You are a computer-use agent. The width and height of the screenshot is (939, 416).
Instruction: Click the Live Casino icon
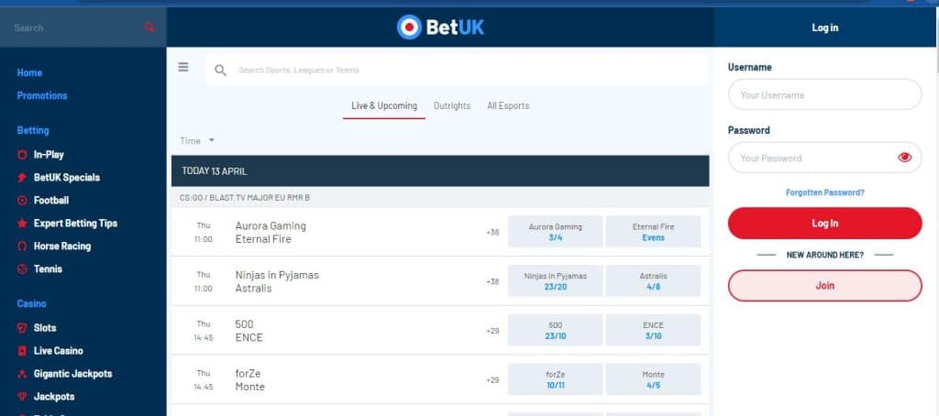point(22,351)
